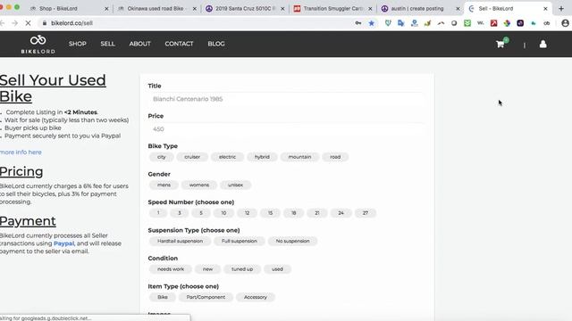View site security lock info
The height and width of the screenshot is (321, 572).
[44, 23]
